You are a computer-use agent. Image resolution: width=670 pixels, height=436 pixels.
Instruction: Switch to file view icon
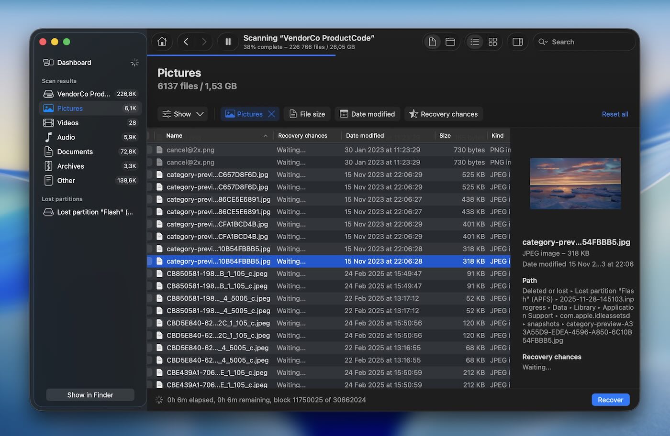click(x=432, y=42)
